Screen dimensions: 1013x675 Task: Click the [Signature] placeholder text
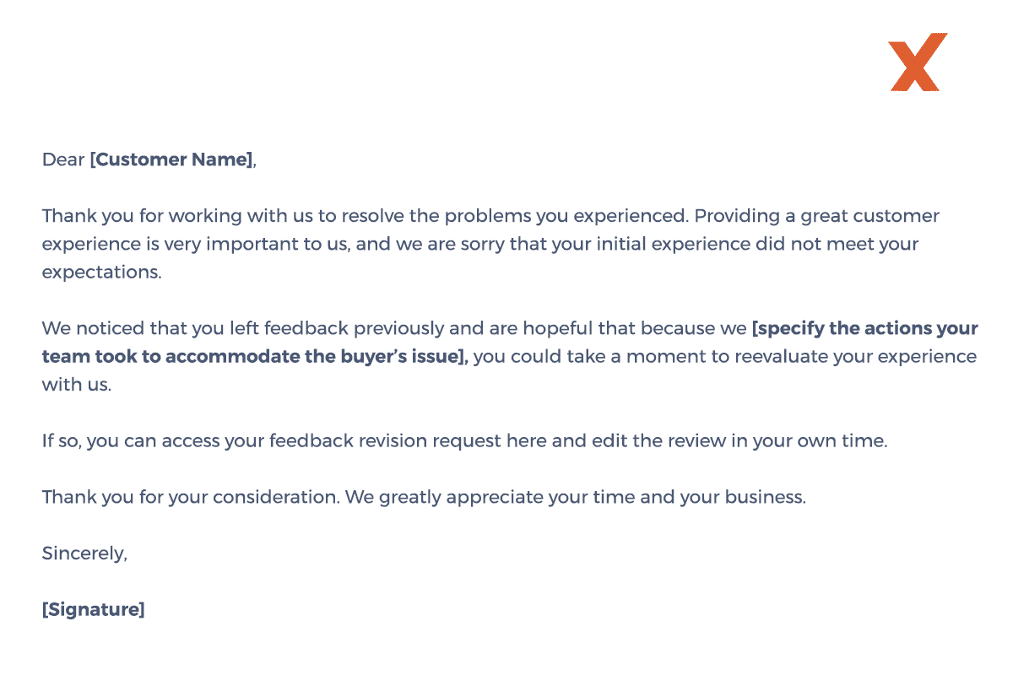tap(94, 609)
